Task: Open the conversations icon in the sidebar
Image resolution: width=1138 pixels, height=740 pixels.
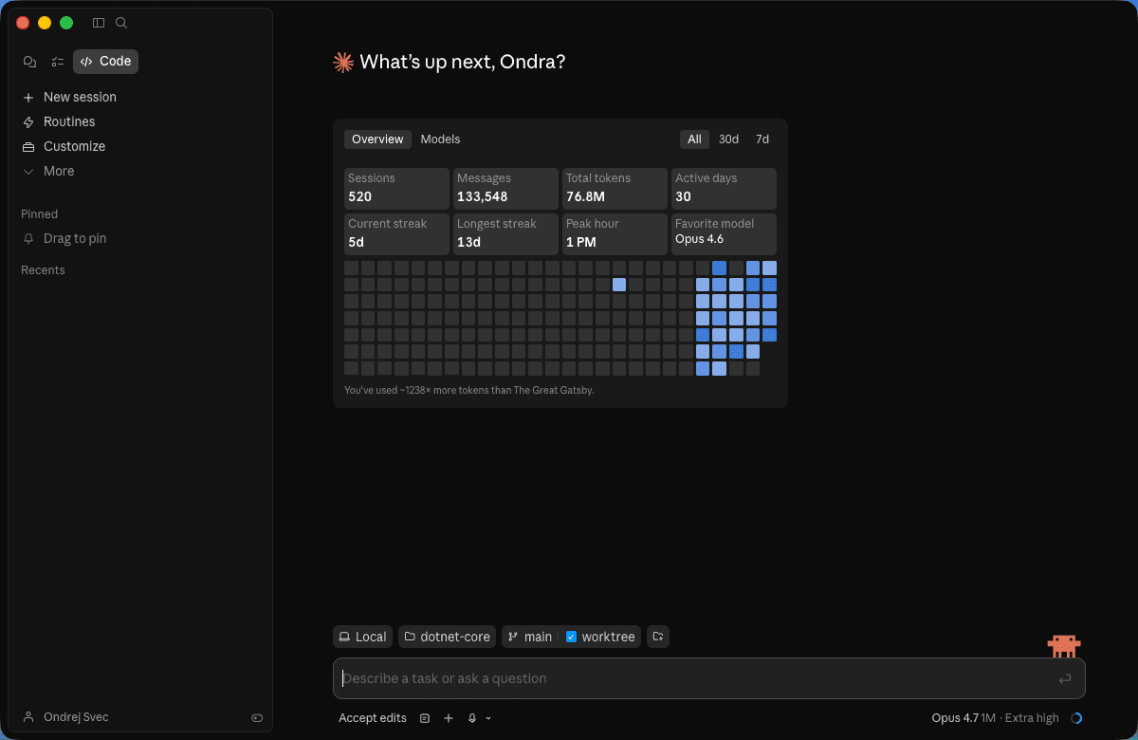Action: [29, 61]
